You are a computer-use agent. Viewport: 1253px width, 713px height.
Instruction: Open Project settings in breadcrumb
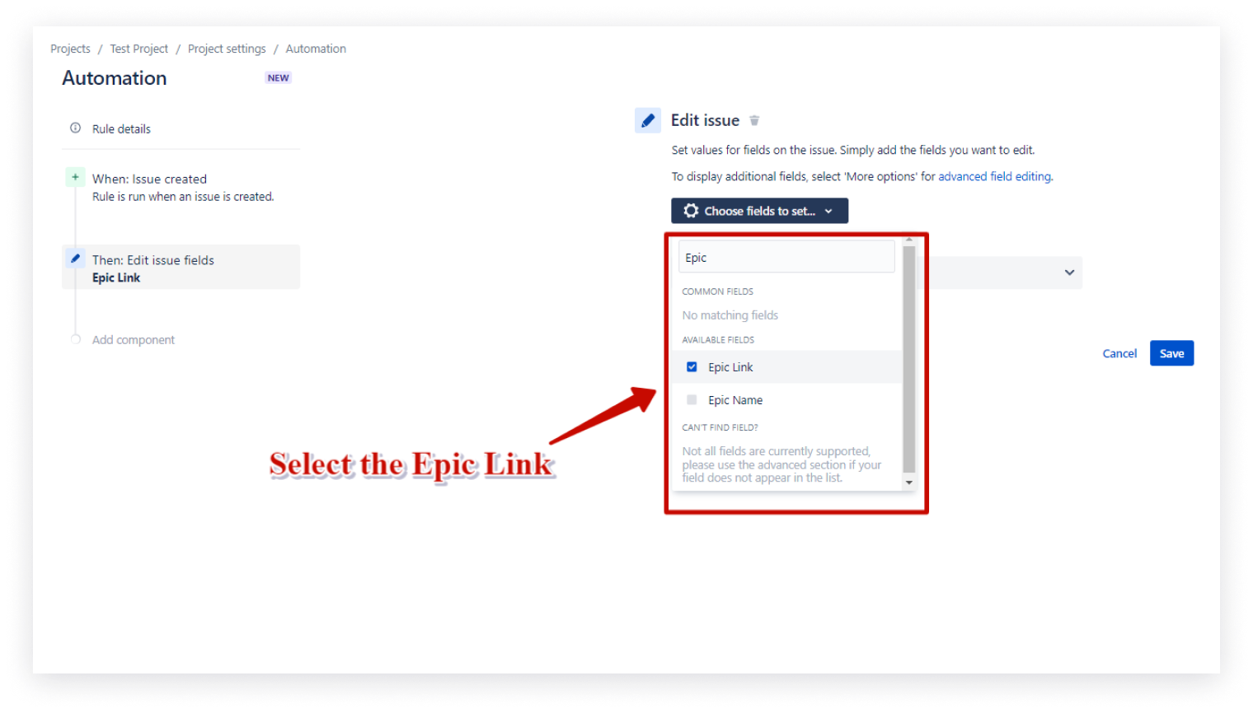pos(227,49)
